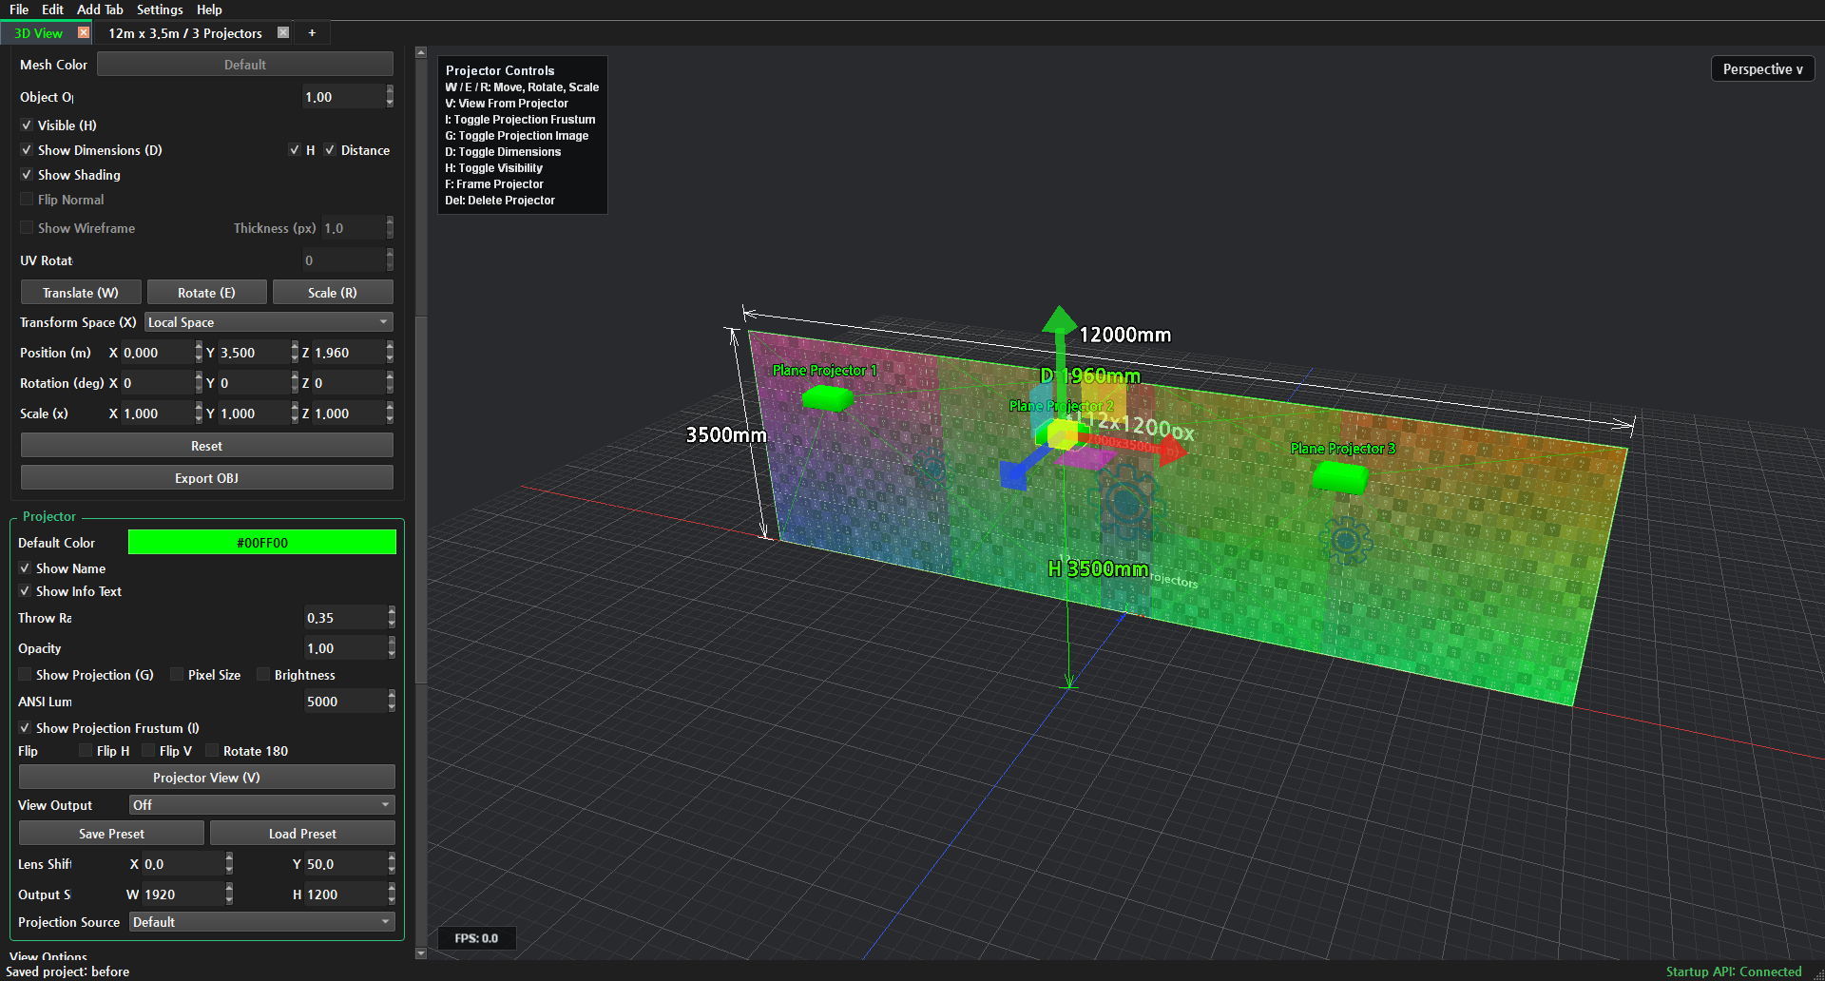1825x981 pixels.
Task: Click the Scale (R) button
Action: (x=333, y=293)
